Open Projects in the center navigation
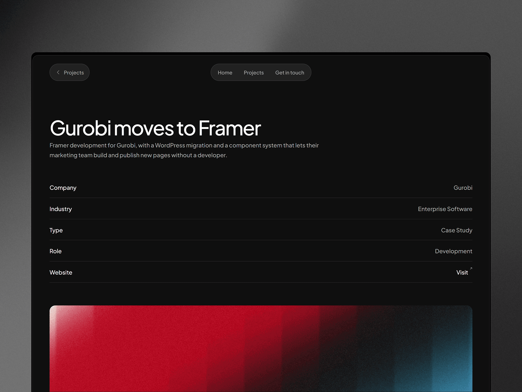 253,73
